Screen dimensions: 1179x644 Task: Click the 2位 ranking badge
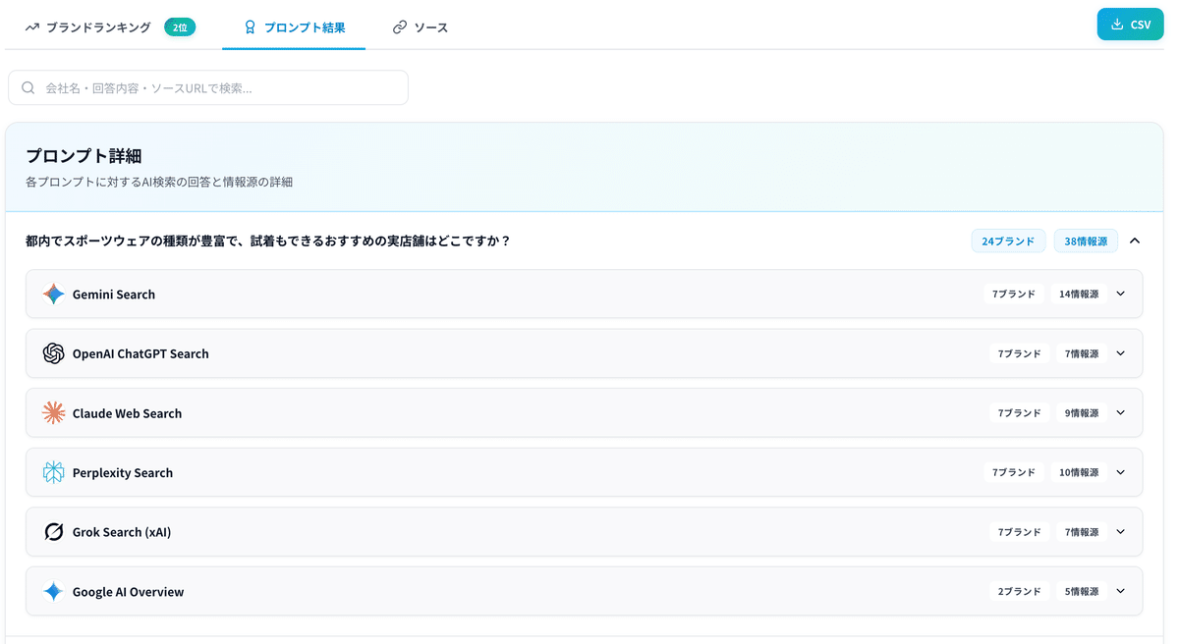180,28
